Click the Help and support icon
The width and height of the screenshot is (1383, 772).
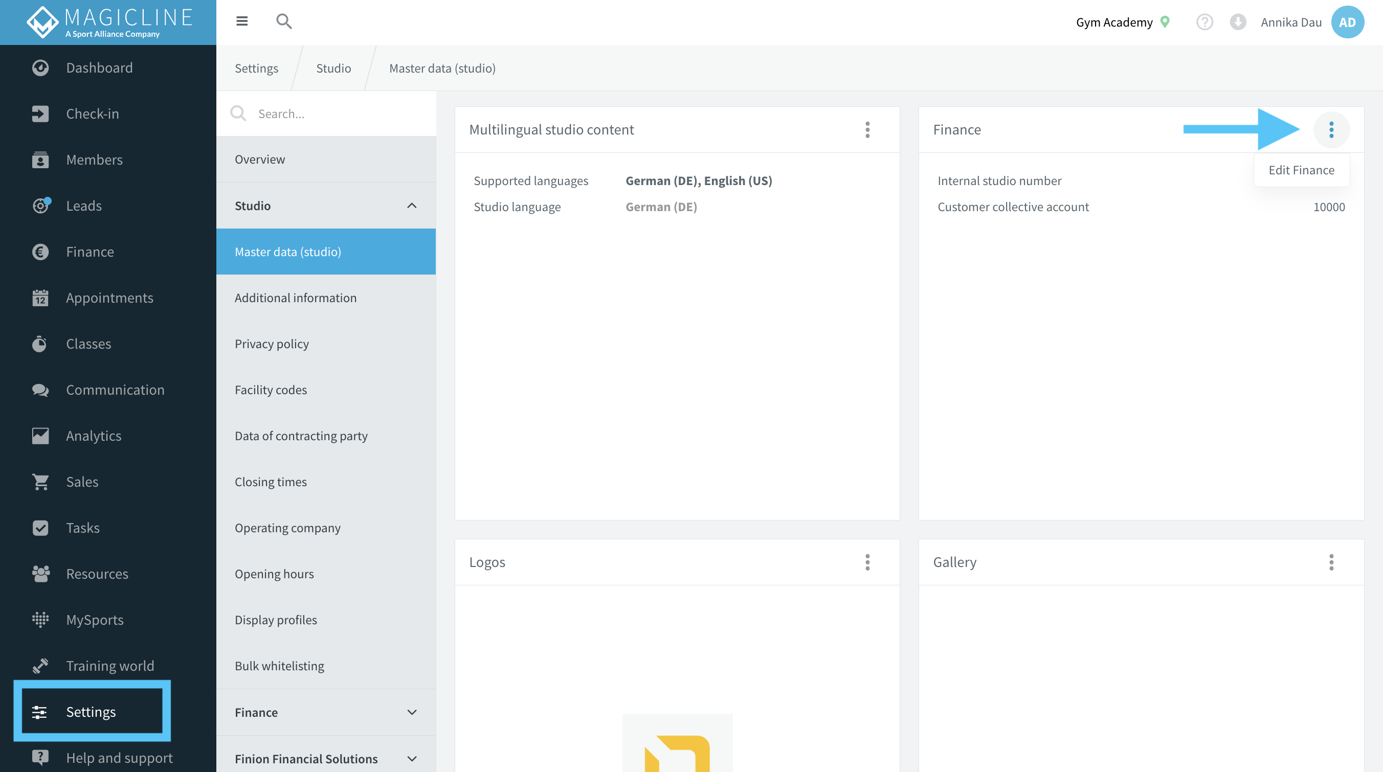pos(40,757)
